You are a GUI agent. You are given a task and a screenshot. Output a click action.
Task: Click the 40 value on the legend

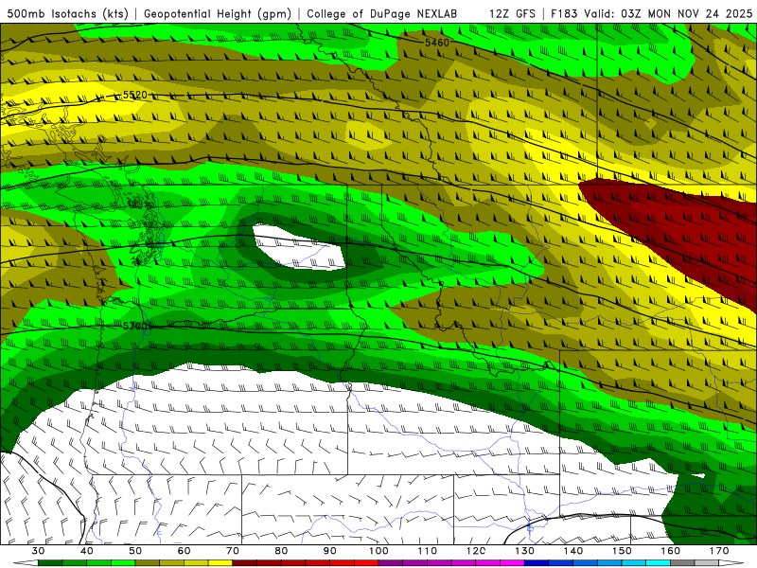point(87,551)
